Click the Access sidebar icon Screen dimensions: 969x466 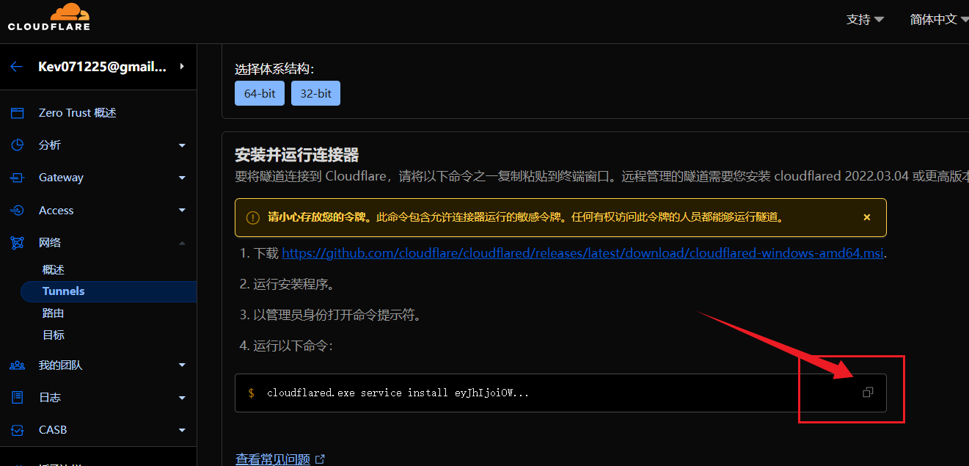coord(17,211)
